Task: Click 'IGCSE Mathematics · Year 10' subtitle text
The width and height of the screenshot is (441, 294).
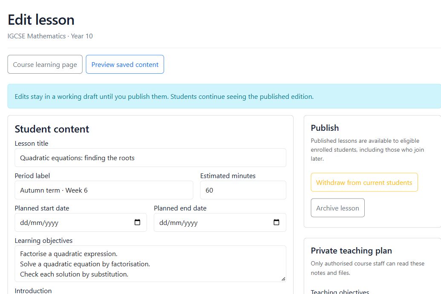Action: [x=50, y=36]
